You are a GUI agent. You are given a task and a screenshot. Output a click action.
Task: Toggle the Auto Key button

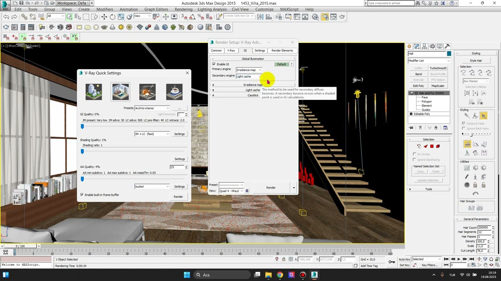click(x=405, y=259)
